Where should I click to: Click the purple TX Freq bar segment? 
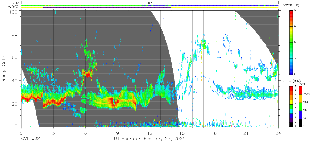click(107, 8)
